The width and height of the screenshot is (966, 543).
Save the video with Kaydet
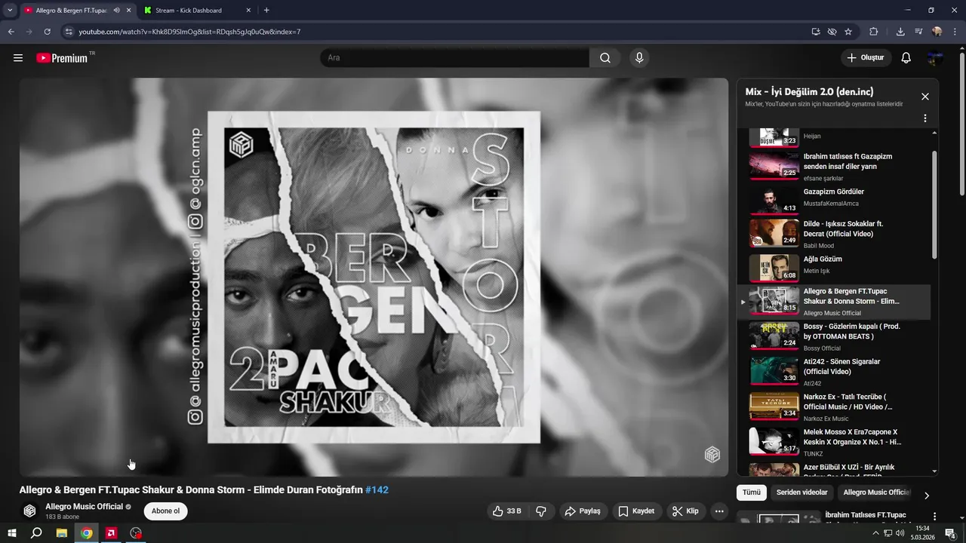[636, 511]
